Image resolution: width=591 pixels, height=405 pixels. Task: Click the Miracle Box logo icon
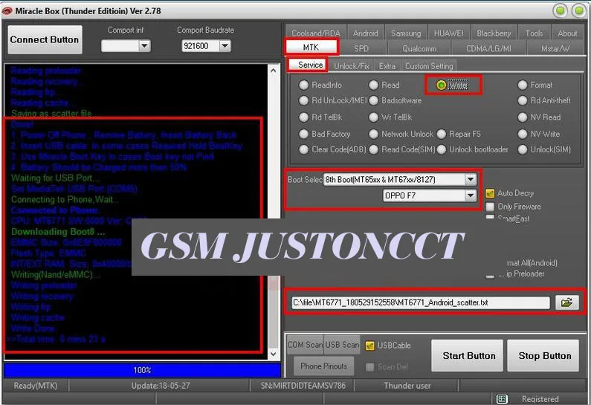point(7,11)
